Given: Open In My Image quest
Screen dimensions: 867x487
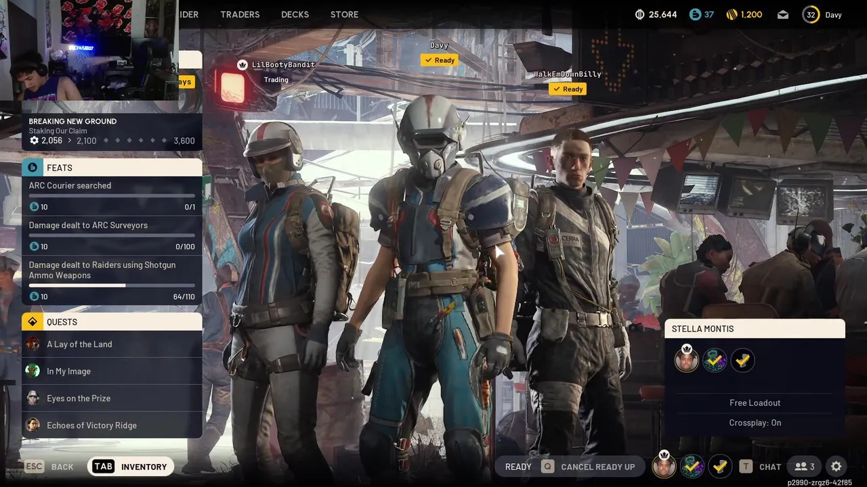Looking at the screenshot, I should click(112, 371).
